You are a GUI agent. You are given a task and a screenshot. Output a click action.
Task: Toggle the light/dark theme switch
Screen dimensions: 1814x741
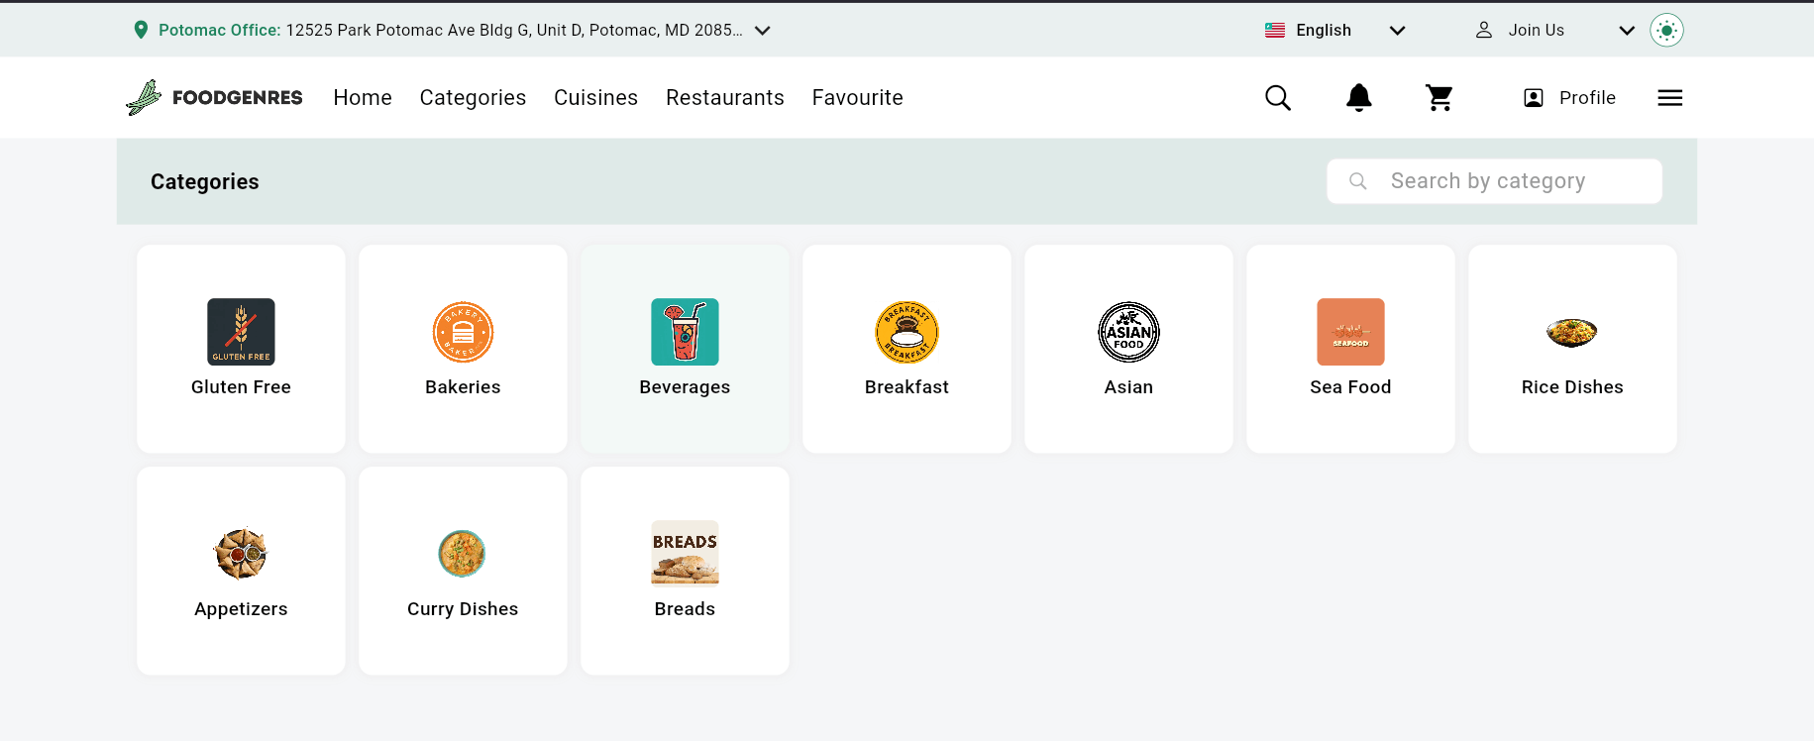point(1666,31)
